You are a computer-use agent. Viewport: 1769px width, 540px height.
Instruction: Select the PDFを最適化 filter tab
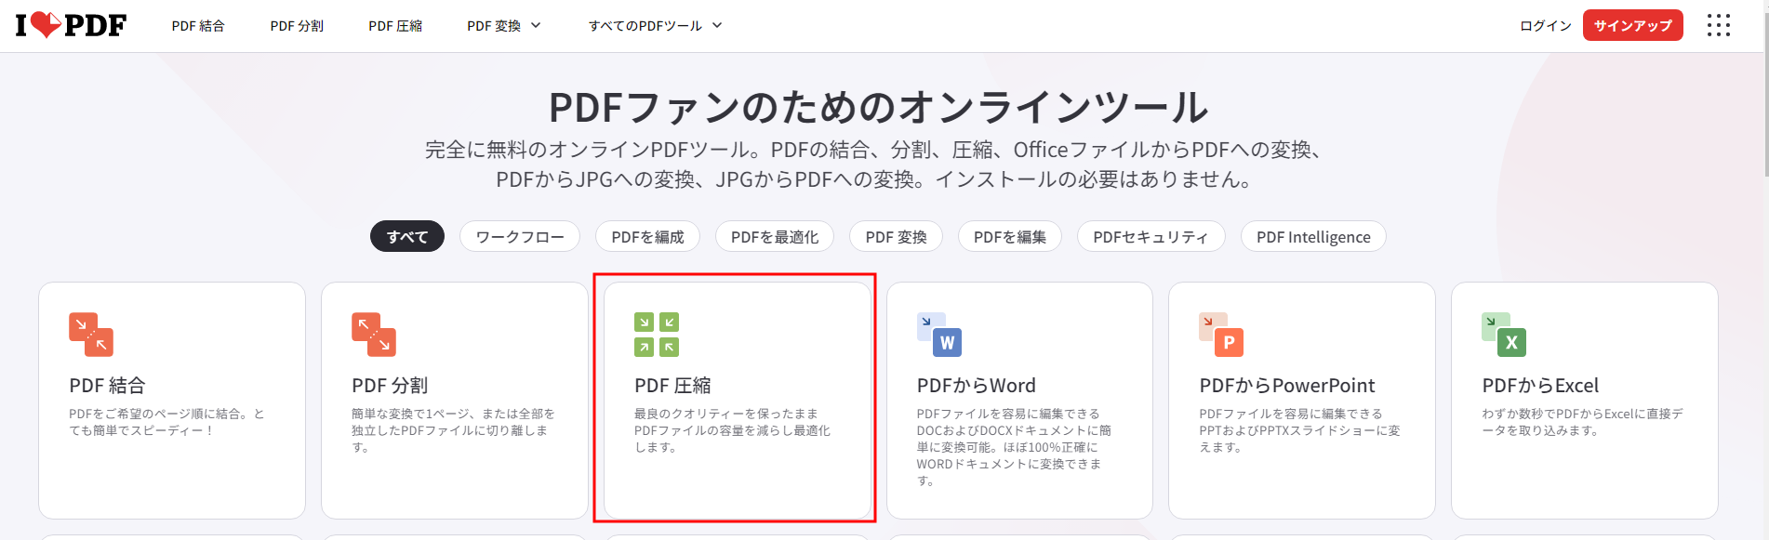tap(775, 237)
